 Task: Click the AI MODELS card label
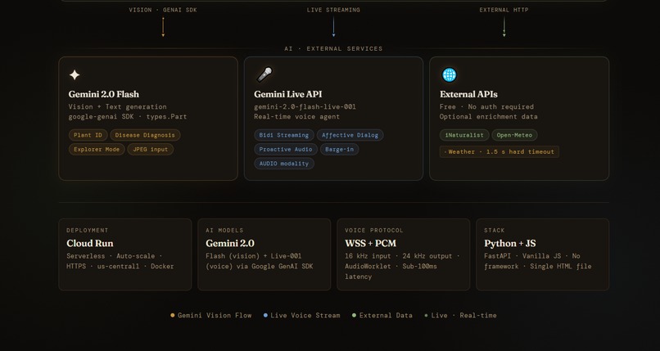point(224,231)
